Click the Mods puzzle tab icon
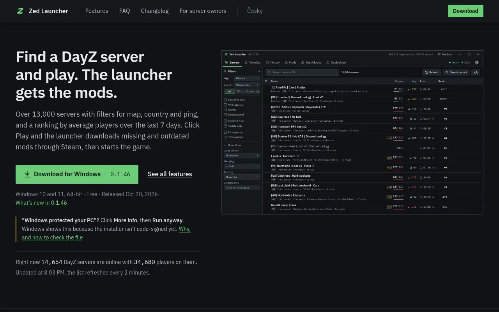Image resolution: width=499 pixels, height=312 pixels. point(286,62)
